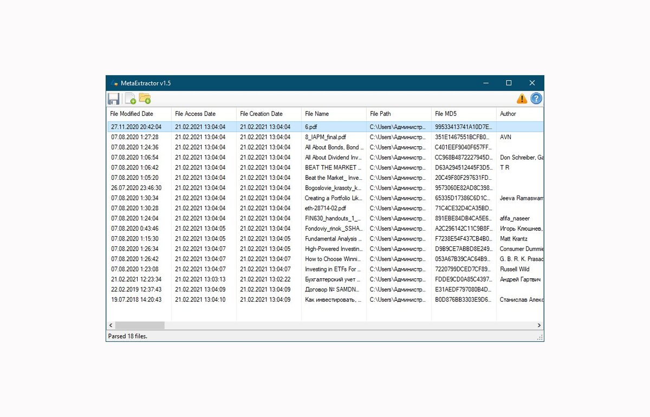The image size is (650, 417).
Task: Click author cell Игорь Клюшнев
Action: (x=521, y=229)
